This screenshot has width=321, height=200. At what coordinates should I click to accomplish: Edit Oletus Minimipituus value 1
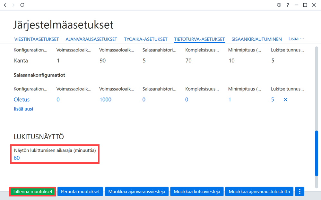(230, 100)
